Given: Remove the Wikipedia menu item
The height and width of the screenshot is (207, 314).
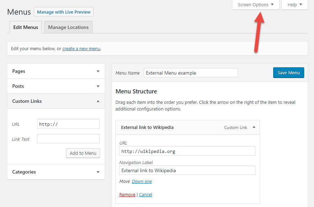Looking at the screenshot, I should [x=127, y=194].
